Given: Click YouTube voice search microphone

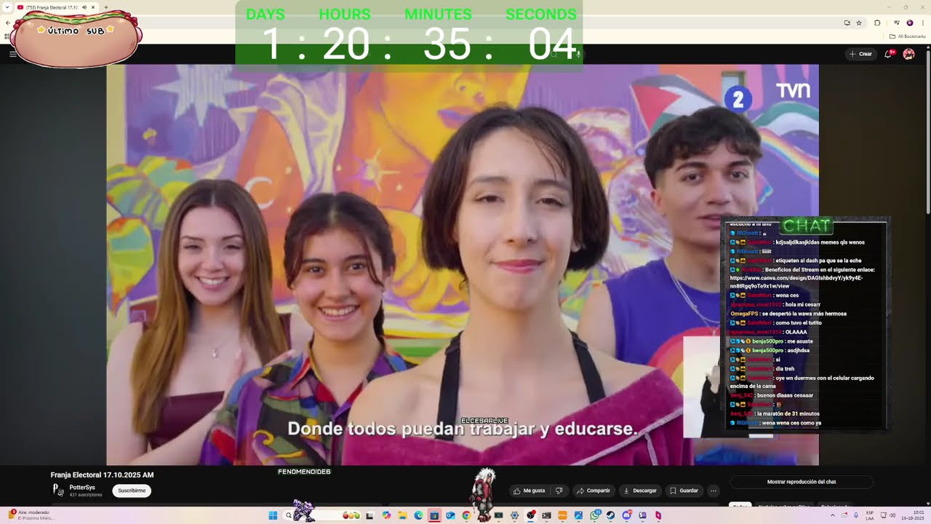Looking at the screenshot, I should (578, 54).
